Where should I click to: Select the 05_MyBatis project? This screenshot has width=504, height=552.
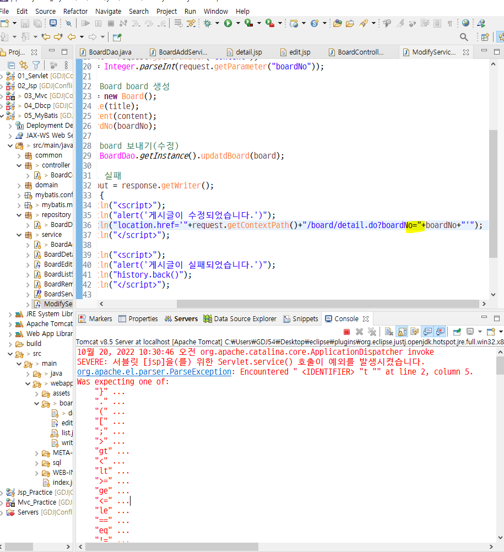[x=39, y=116]
